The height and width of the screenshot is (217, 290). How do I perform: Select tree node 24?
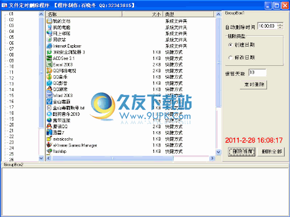(x=11, y=148)
